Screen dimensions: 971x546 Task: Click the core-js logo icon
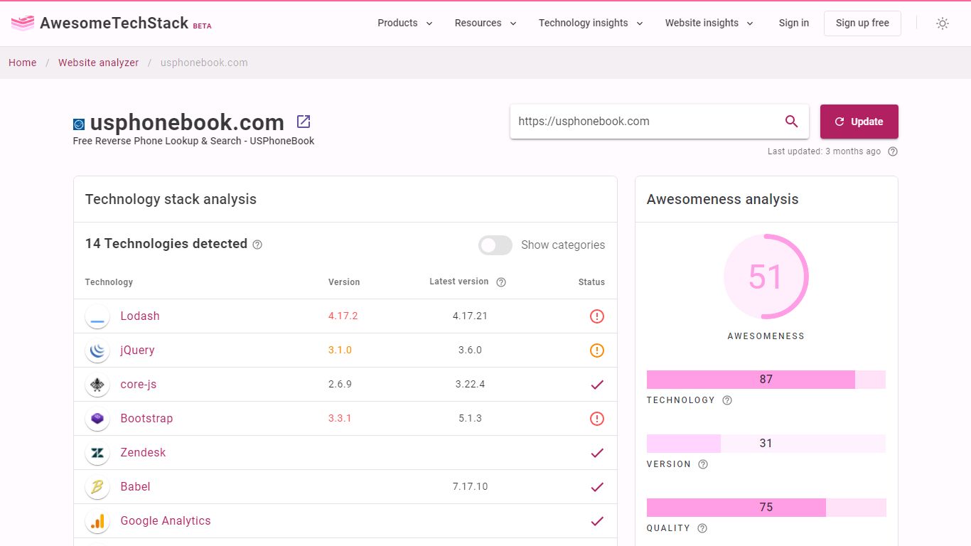(97, 385)
